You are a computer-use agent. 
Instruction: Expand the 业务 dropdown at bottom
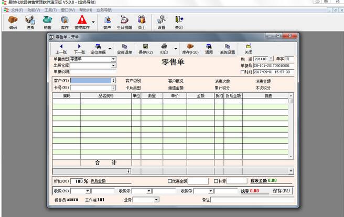coord(156,200)
